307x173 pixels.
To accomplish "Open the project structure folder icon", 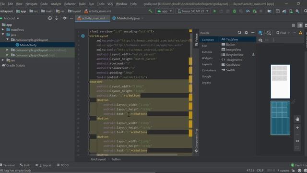I will (270, 11).
